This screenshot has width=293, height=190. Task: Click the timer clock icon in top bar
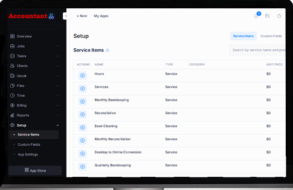279,16
